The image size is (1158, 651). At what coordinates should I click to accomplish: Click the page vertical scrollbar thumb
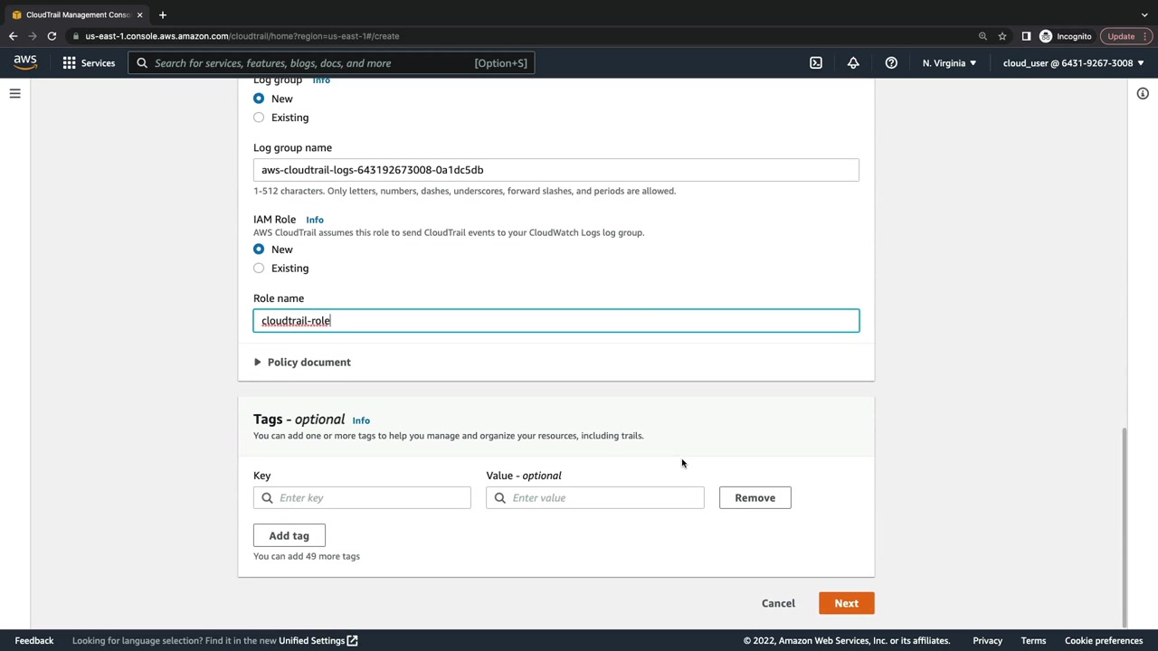pyautogui.click(x=1125, y=526)
